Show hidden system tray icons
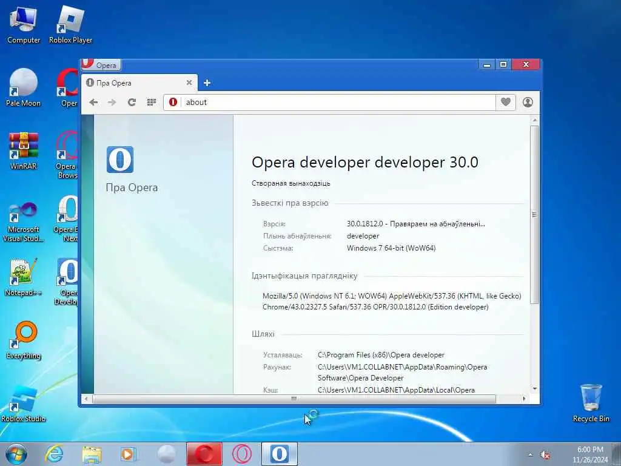The image size is (621, 466). (x=530, y=455)
